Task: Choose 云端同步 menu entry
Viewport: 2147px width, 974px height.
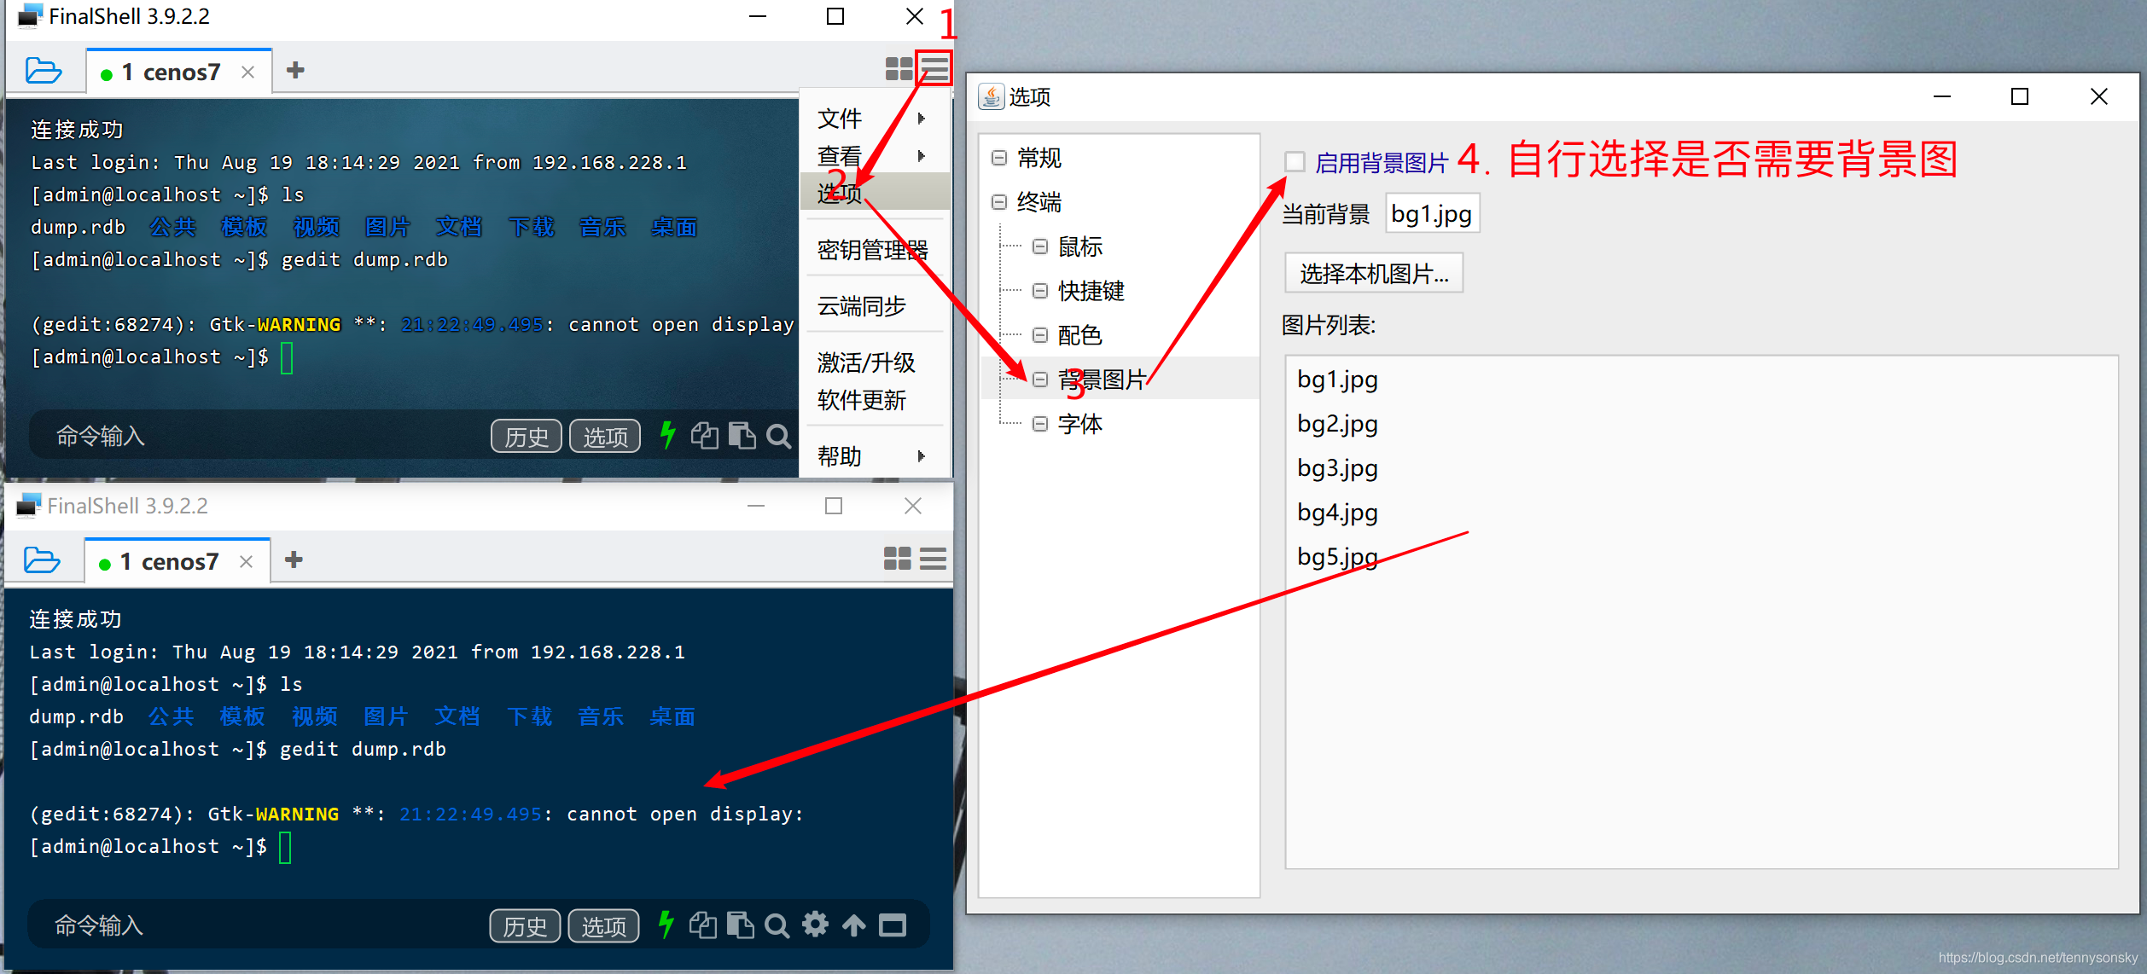Action: 876,306
